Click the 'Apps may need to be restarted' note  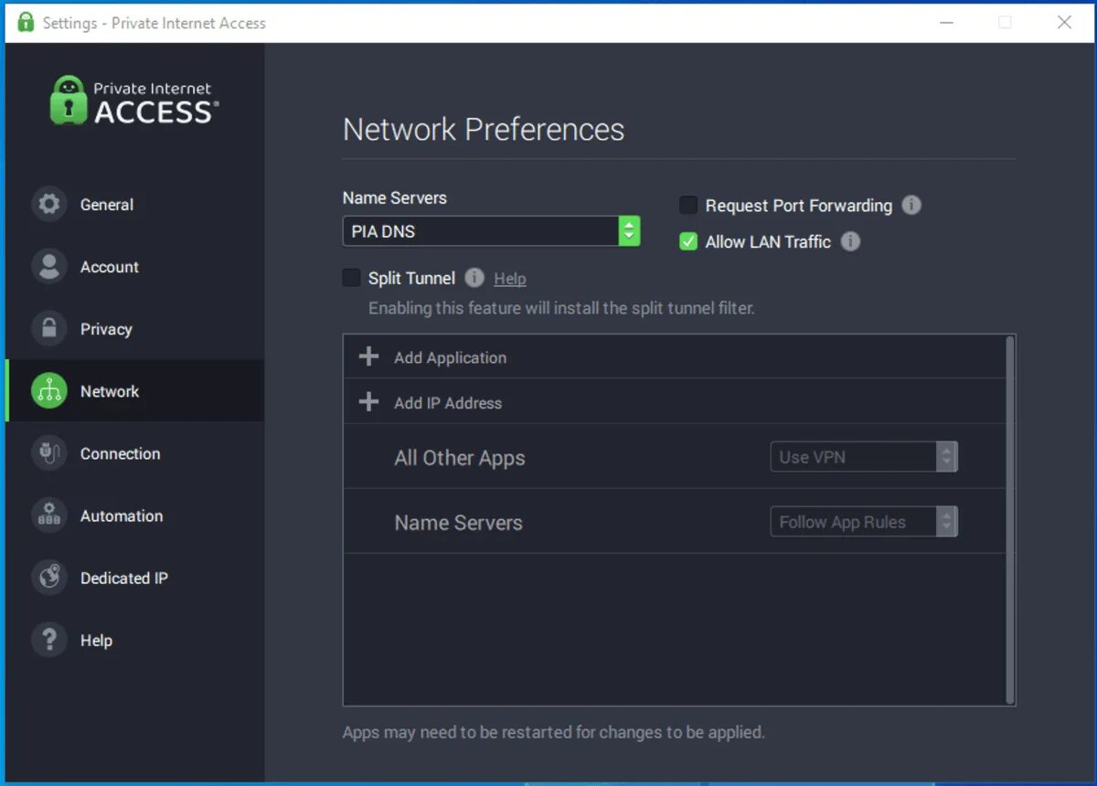point(554,732)
